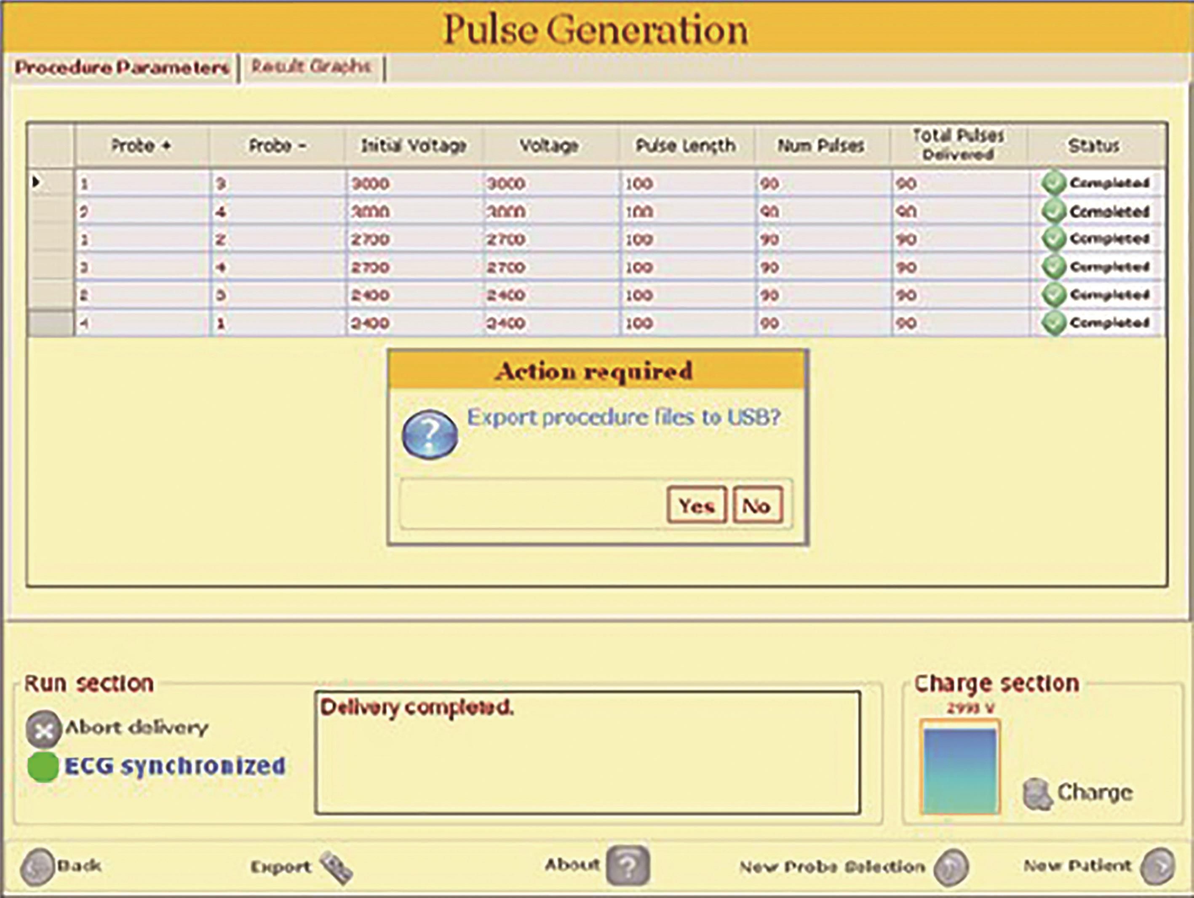
Task: Click the blue question icon in dialog
Action: click(430, 434)
